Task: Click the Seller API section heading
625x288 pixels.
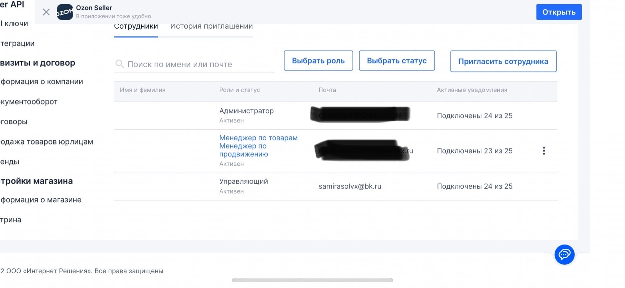Action: [12, 4]
